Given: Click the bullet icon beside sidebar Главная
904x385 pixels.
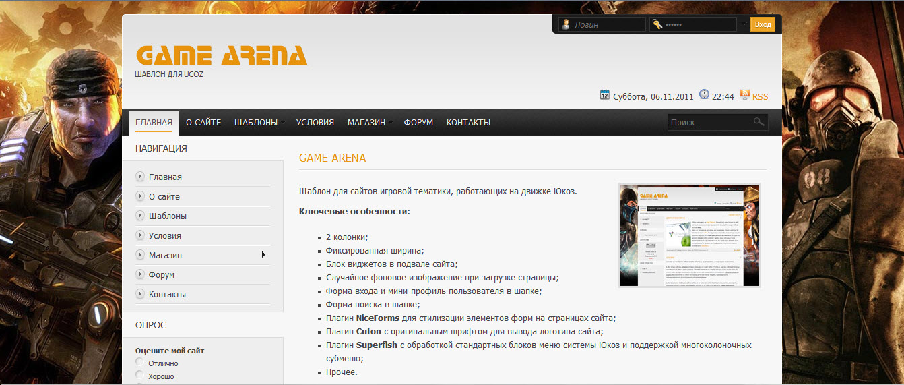Looking at the screenshot, I should [x=140, y=177].
